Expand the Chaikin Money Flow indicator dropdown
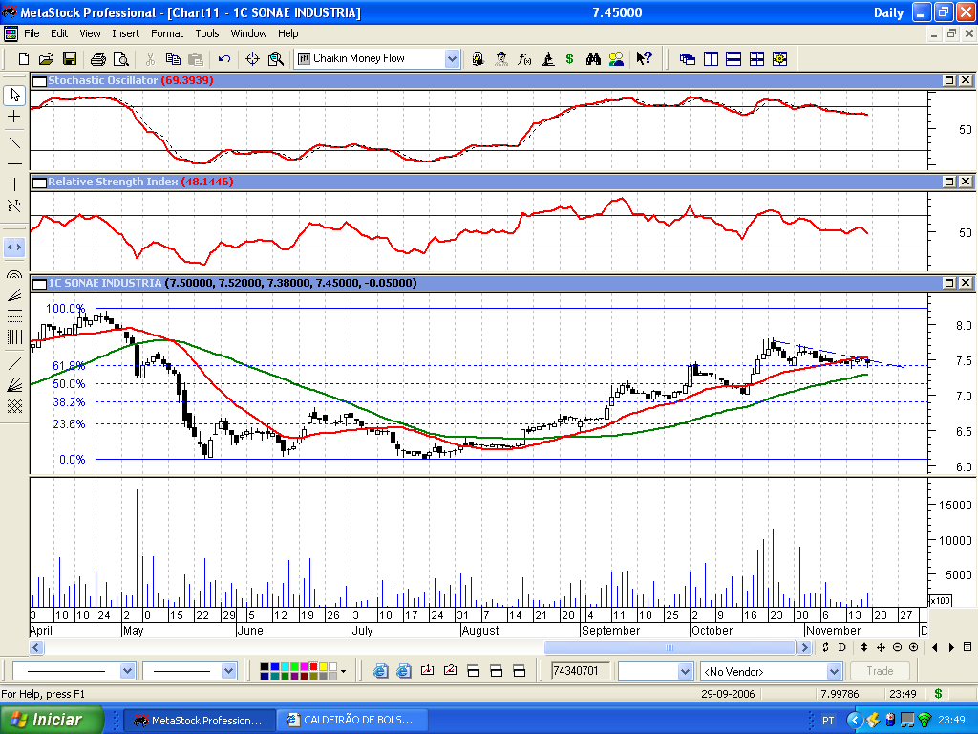Image resolution: width=978 pixels, height=734 pixels. [x=452, y=58]
